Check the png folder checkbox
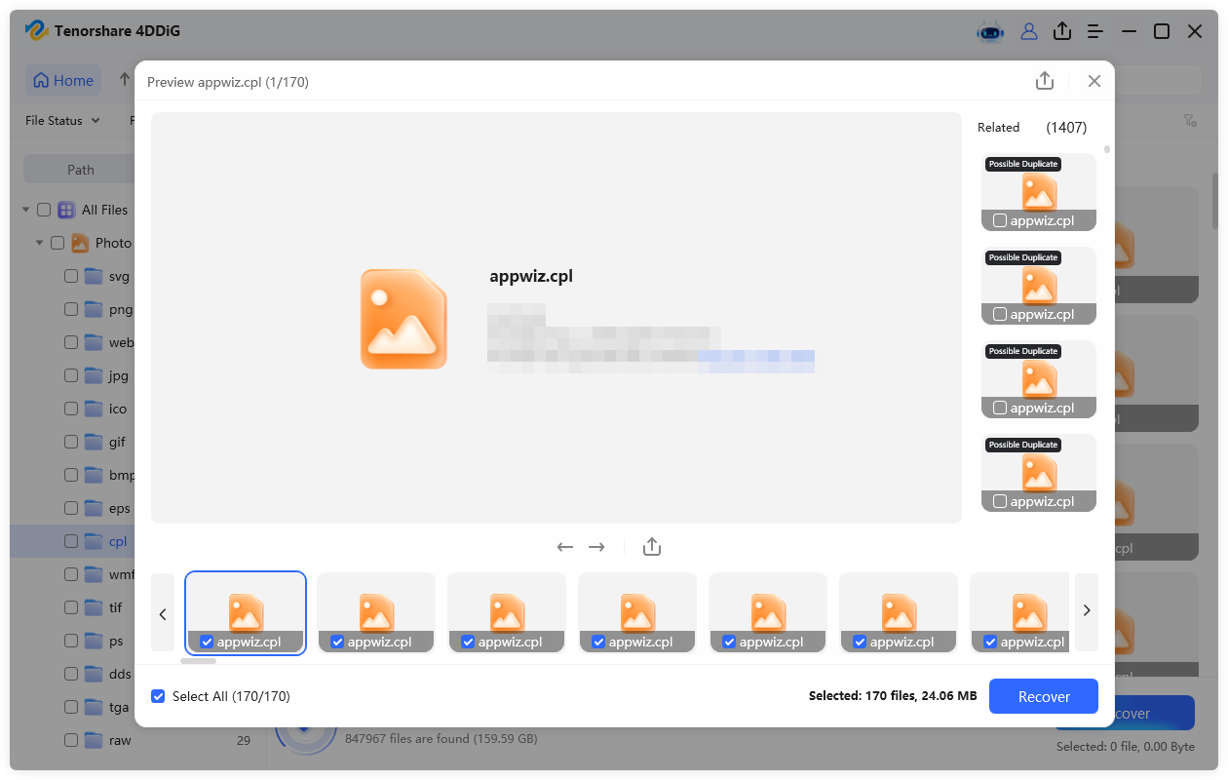The width and height of the screenshot is (1228, 780). pyautogui.click(x=71, y=309)
